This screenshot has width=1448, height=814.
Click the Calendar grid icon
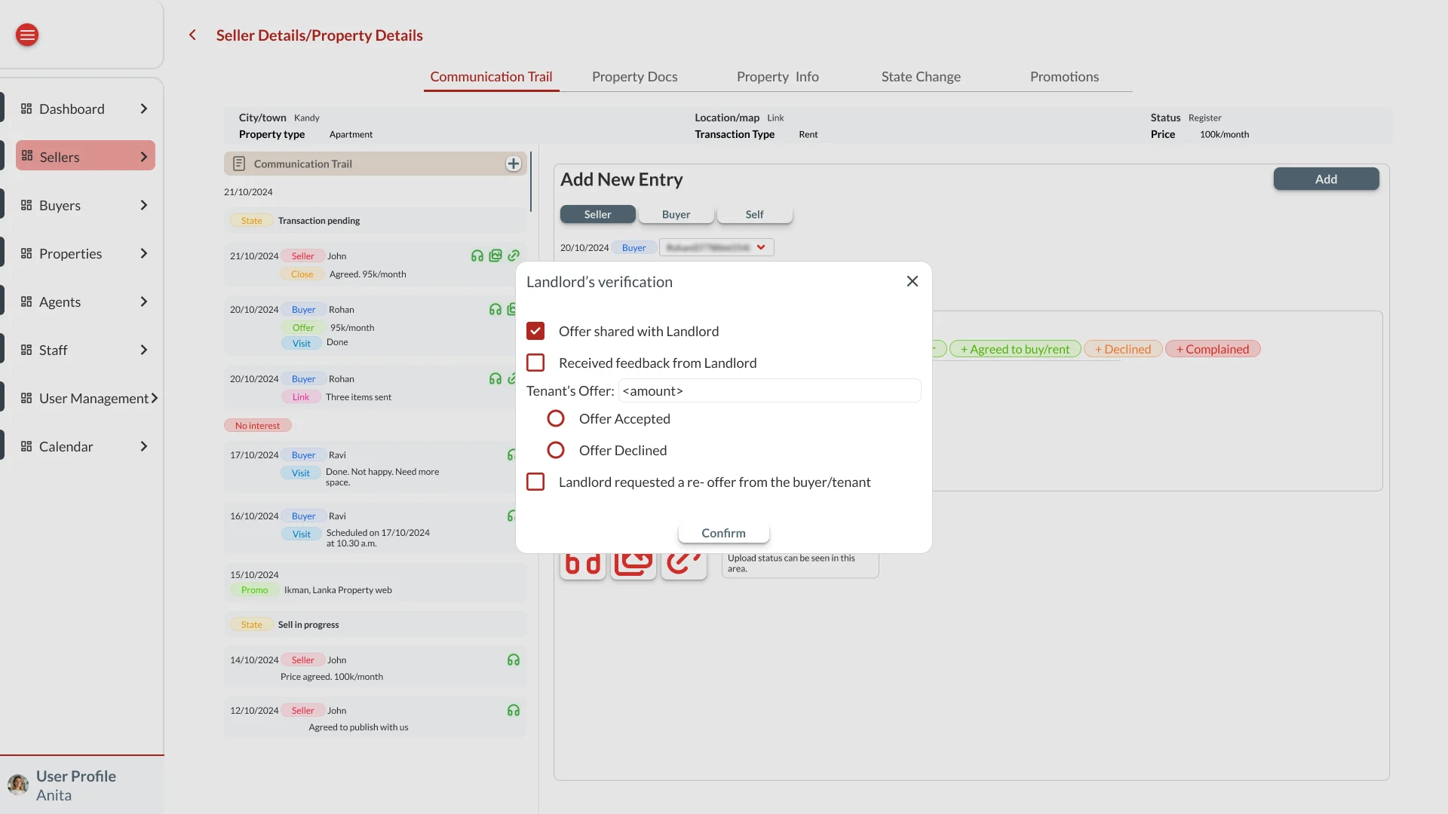pos(26,446)
